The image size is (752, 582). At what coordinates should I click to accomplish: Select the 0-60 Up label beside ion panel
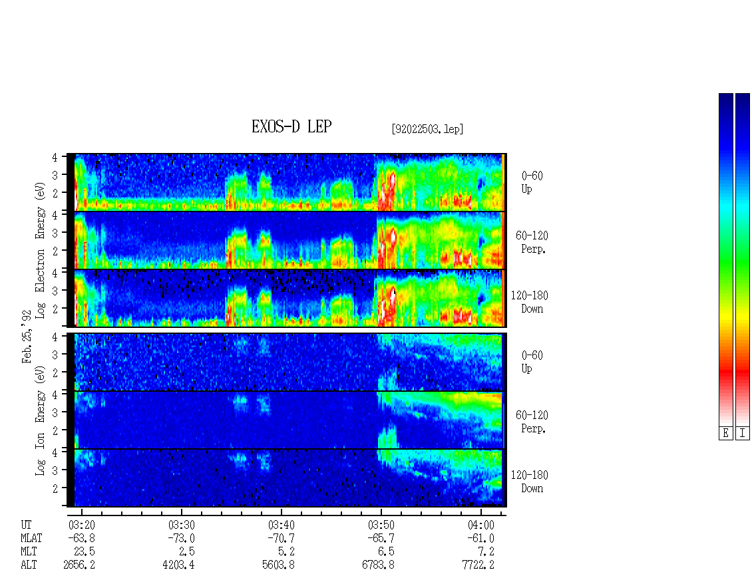(x=532, y=362)
